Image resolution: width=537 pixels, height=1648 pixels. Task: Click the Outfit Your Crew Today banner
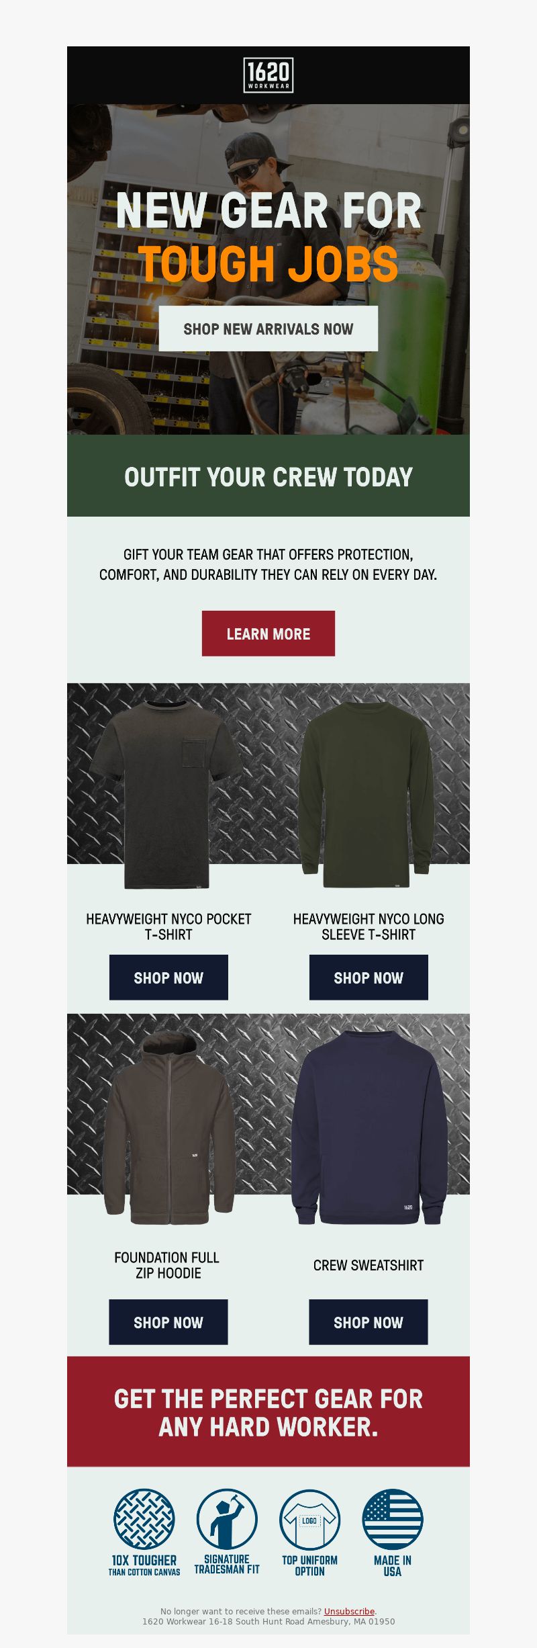(268, 476)
